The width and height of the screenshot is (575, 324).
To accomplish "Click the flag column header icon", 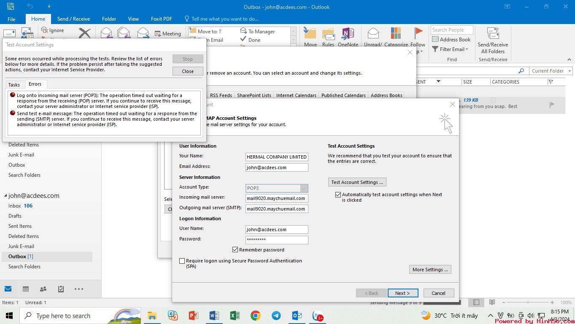I will (551, 82).
